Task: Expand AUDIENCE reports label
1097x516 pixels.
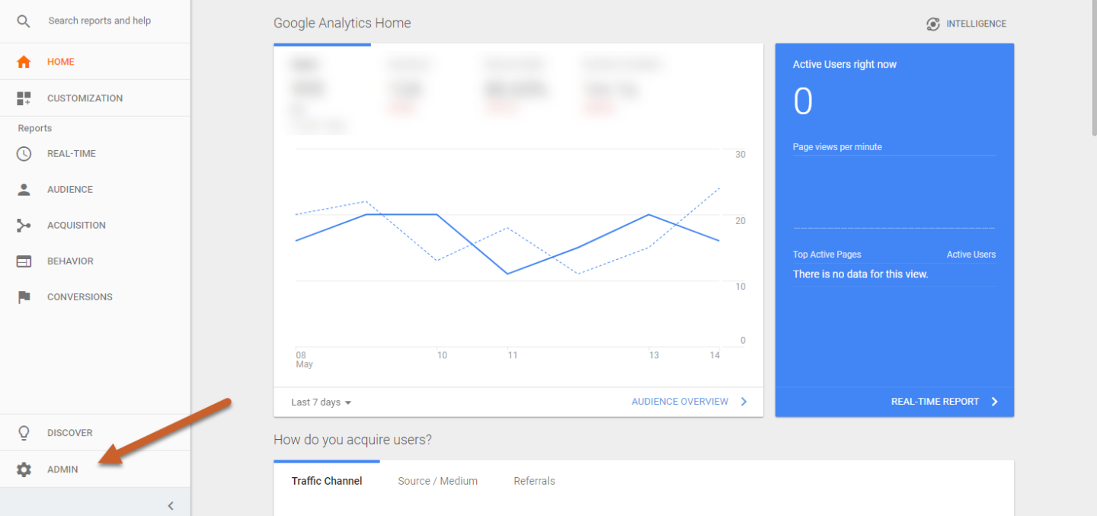Action: tap(70, 190)
